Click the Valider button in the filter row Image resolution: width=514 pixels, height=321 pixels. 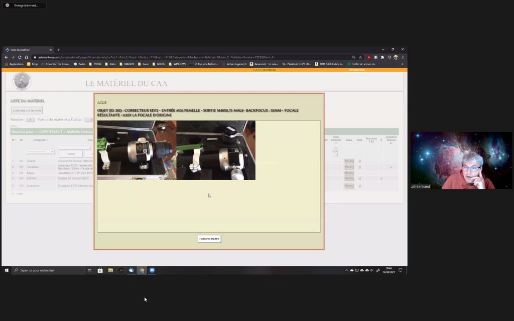[x=71, y=154]
